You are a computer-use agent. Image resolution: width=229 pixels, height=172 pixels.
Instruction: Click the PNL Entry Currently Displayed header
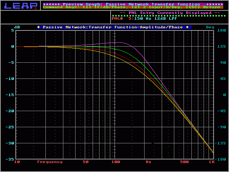click(x=170, y=13)
